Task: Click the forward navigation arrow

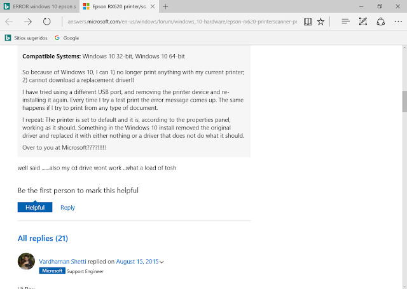Action: point(28,22)
